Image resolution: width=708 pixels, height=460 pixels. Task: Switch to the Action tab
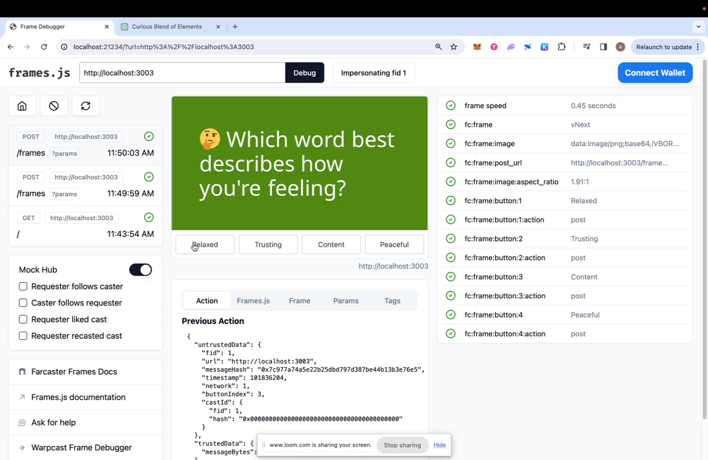pos(207,301)
